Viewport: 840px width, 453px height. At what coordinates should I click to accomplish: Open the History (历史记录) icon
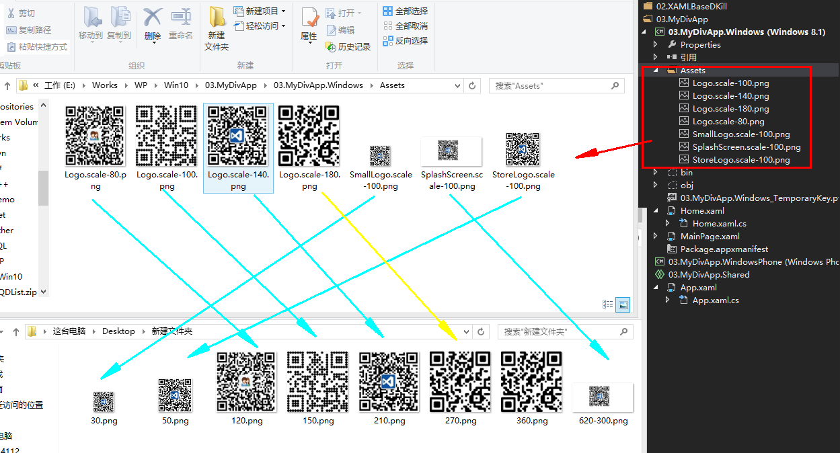click(331, 47)
